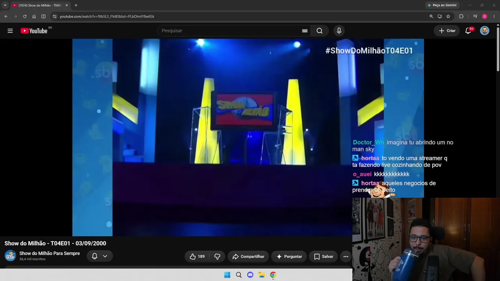Open more actions ellipsis under the video
The image size is (500, 281).
tap(346, 256)
